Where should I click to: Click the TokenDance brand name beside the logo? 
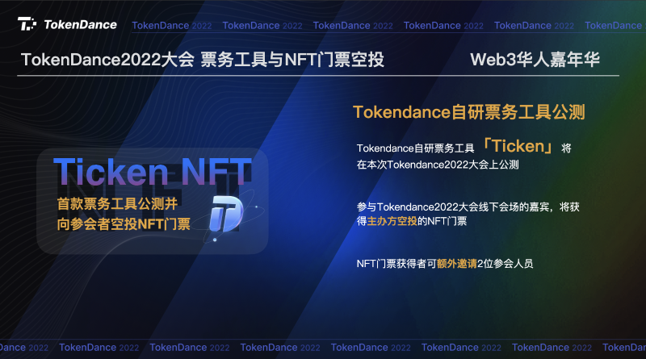[80, 25]
